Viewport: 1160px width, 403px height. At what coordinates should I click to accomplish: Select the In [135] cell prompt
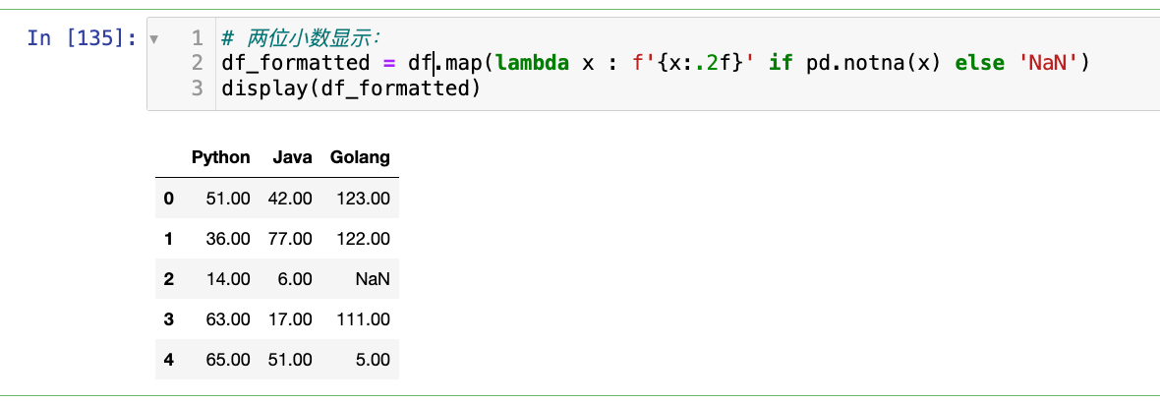[x=82, y=38]
